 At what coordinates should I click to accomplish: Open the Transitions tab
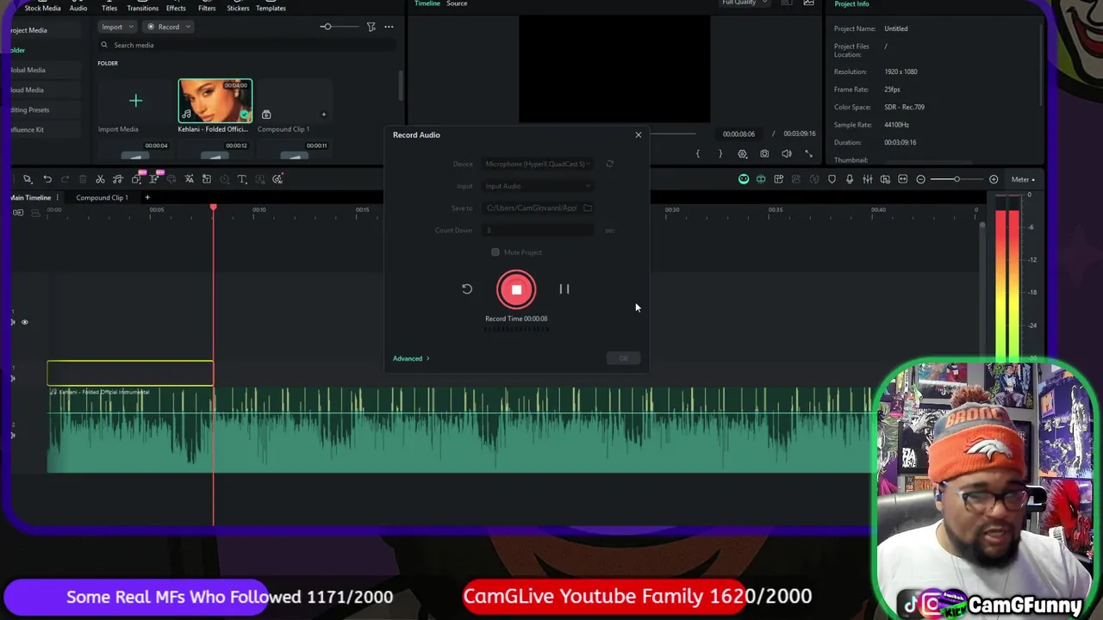coord(142,8)
